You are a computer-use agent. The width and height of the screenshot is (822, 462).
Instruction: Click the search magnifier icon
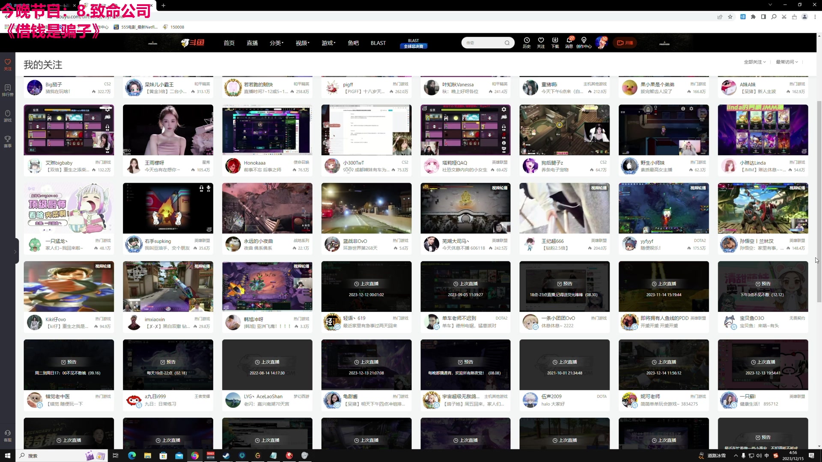pyautogui.click(x=507, y=43)
